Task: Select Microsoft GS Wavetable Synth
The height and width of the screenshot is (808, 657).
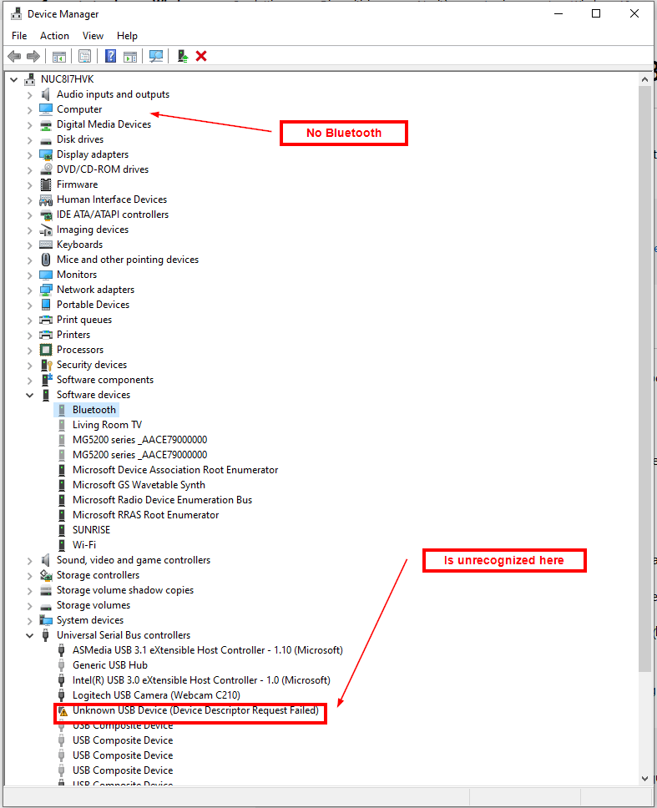Action: [139, 485]
